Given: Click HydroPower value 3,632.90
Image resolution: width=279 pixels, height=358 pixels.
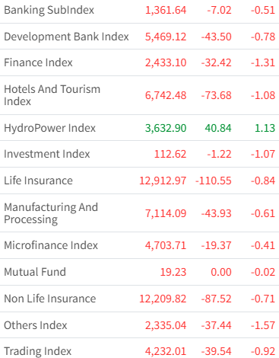Looking at the screenshot, I should pos(166,128).
